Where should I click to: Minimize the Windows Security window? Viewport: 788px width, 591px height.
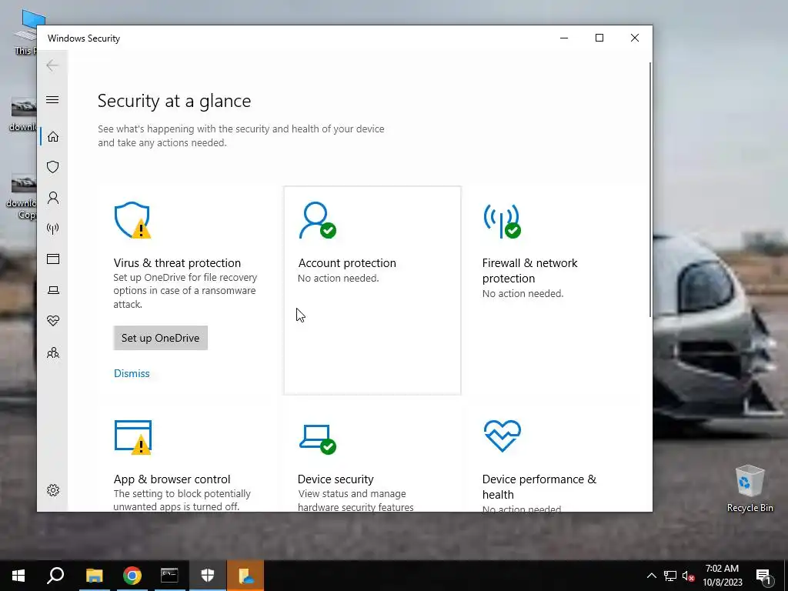[x=564, y=38]
